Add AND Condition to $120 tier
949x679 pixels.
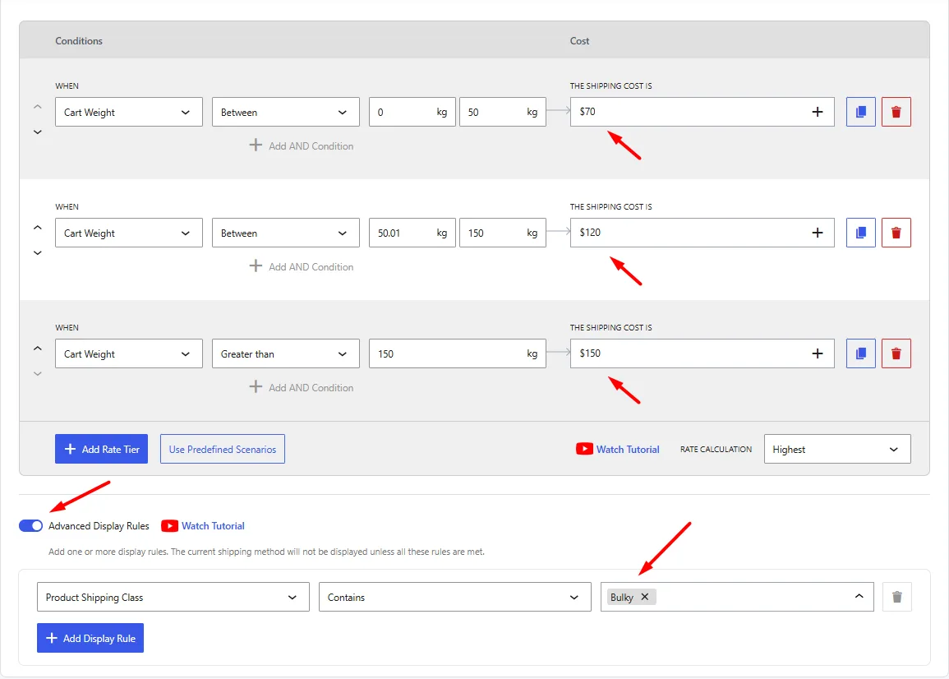(x=302, y=266)
